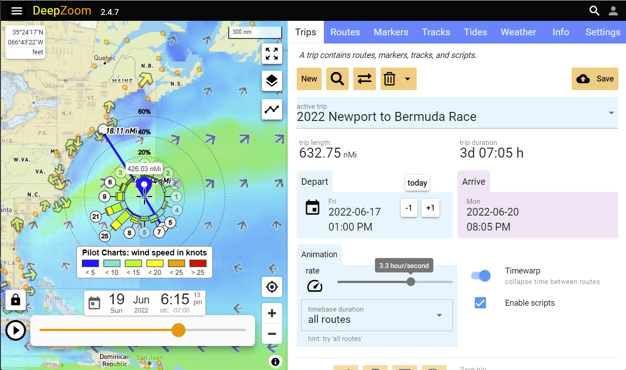Open the Tides tab
Image resolution: width=626 pixels, height=370 pixels.
[476, 32]
